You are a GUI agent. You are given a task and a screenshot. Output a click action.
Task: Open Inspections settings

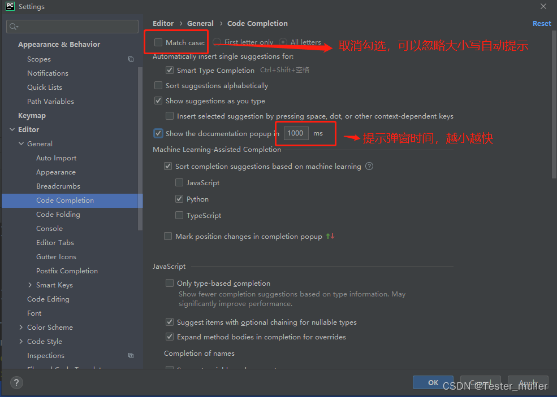pos(46,355)
